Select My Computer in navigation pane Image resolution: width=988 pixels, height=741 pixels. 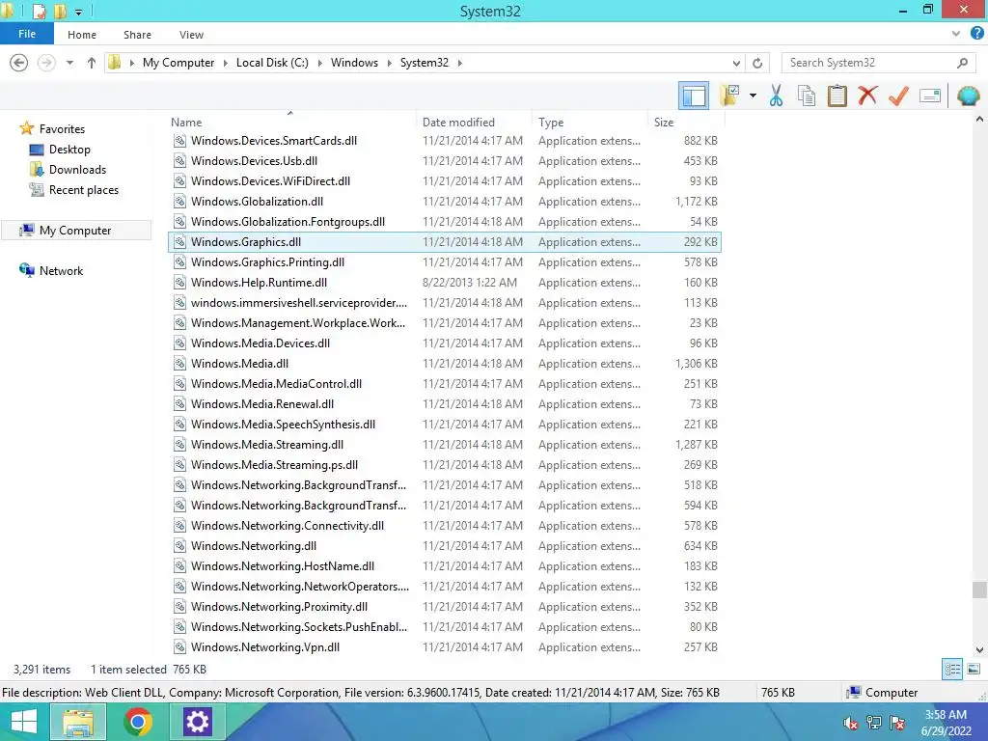click(75, 230)
